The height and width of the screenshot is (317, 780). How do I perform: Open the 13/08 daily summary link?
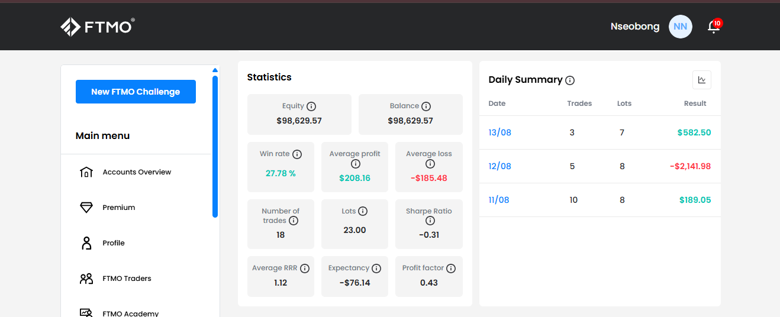pos(499,132)
